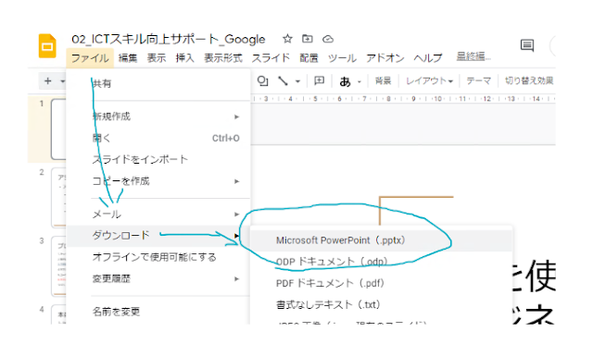Viewport: 593px width, 344px height.
Task: Select the shape tool icon
Action: point(263,80)
